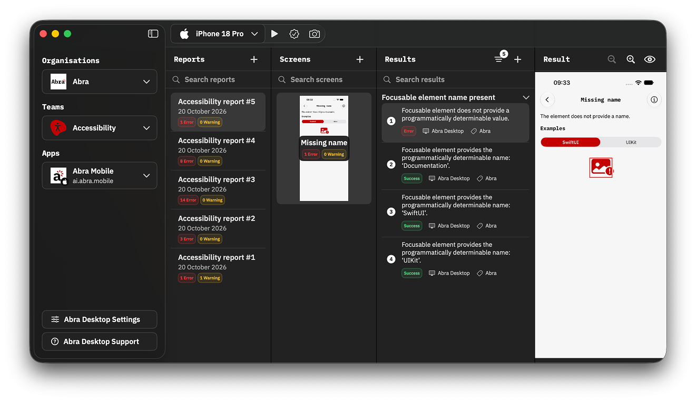Select Accessibility report #3
Image resolution: width=696 pixels, height=402 pixels.
click(218, 189)
